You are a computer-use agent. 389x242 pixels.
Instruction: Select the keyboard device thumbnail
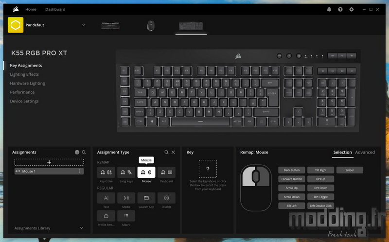tap(191, 26)
